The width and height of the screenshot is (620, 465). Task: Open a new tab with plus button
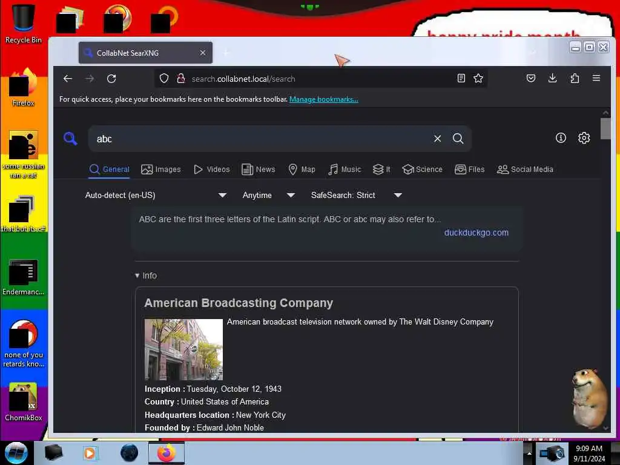point(226,53)
